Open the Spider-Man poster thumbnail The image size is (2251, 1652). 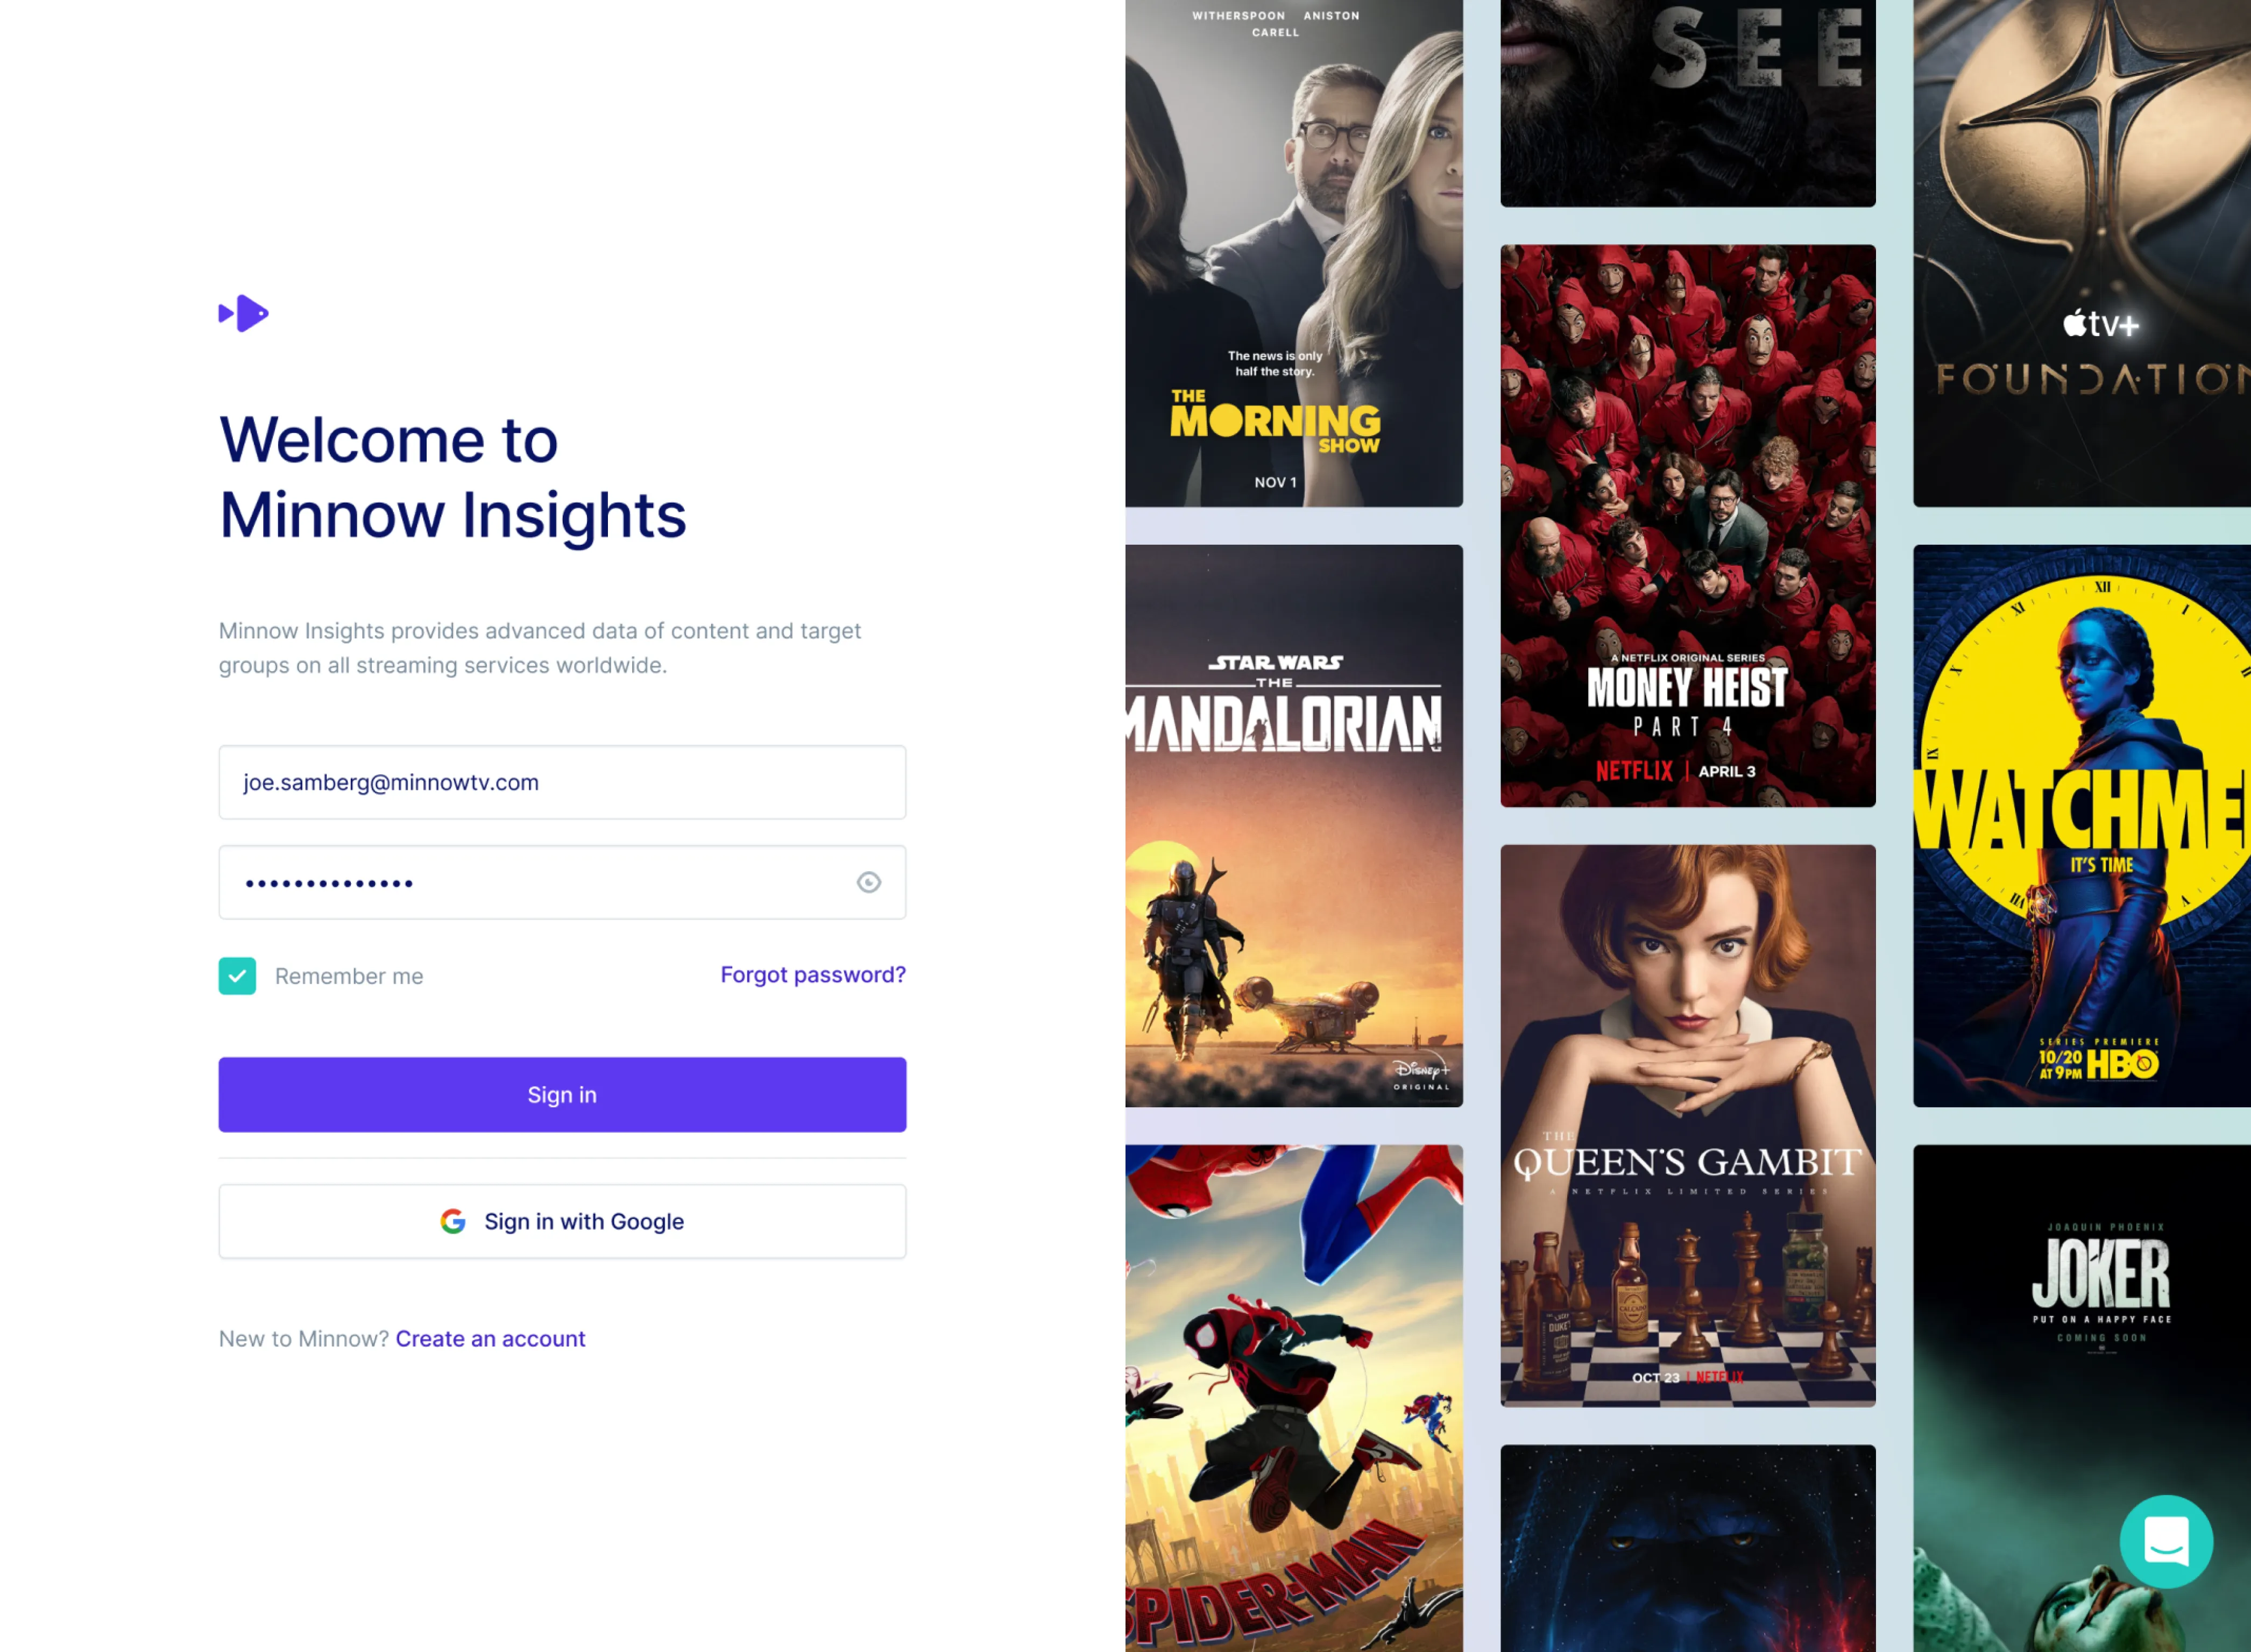1293,1398
